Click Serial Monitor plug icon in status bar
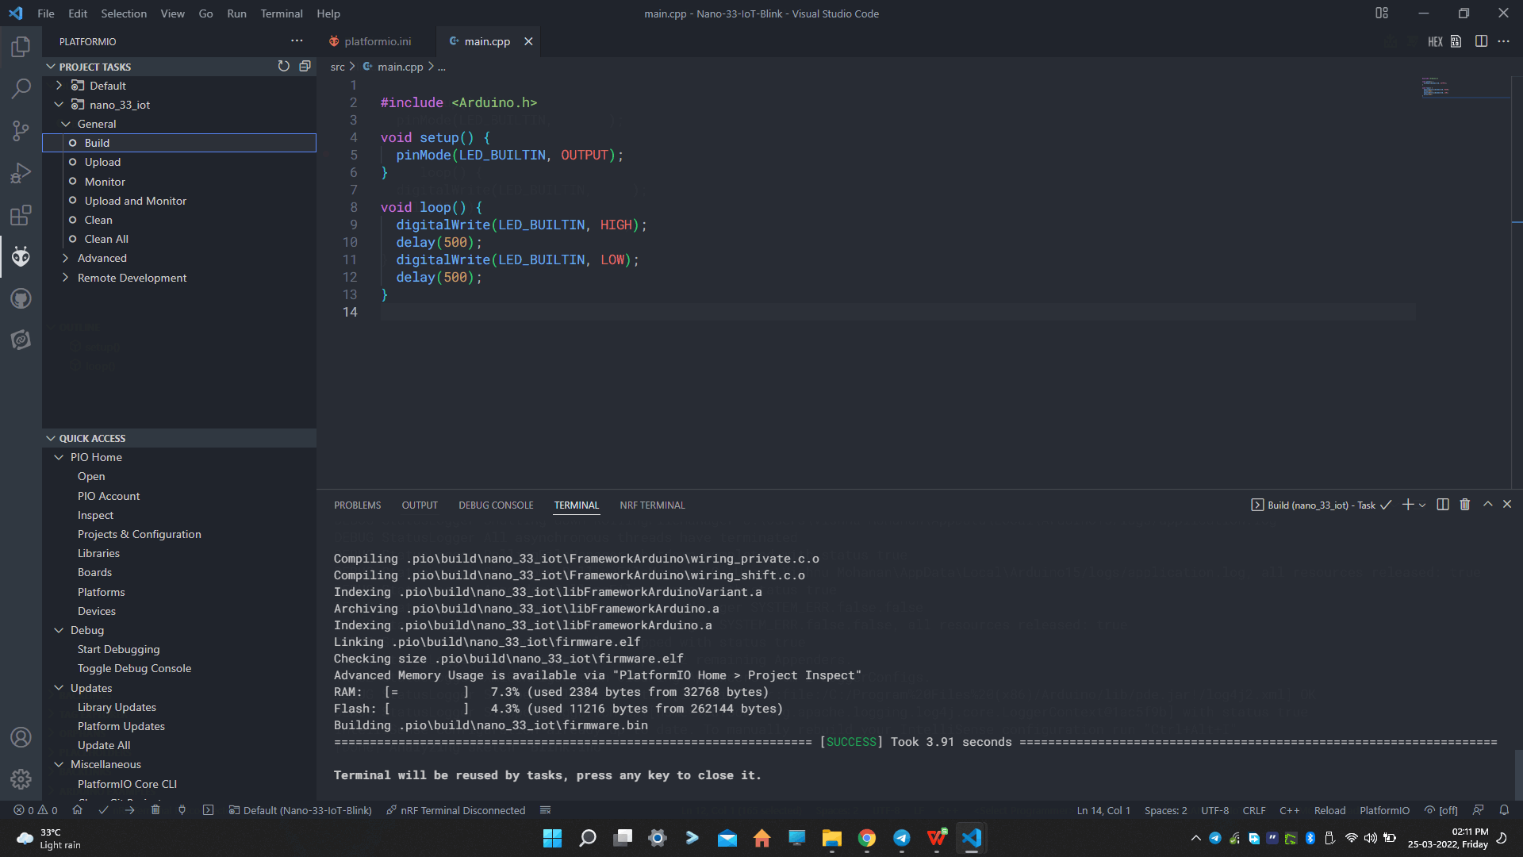1523x857 pixels. [x=182, y=810]
